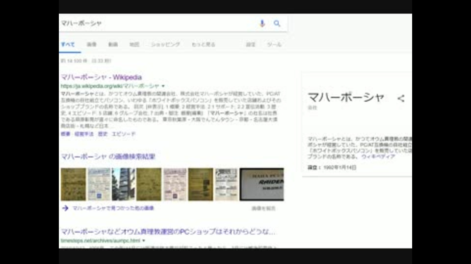Image resolution: width=471 pixels, height=264 pixels.
Task: Select the すべて tab
Action: 68,44
